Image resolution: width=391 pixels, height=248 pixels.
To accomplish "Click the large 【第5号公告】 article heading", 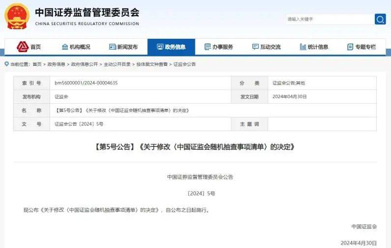I will [x=195, y=147].
